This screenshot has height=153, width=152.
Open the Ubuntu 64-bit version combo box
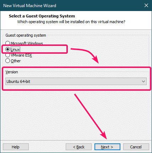pyautogui.click(x=76, y=81)
